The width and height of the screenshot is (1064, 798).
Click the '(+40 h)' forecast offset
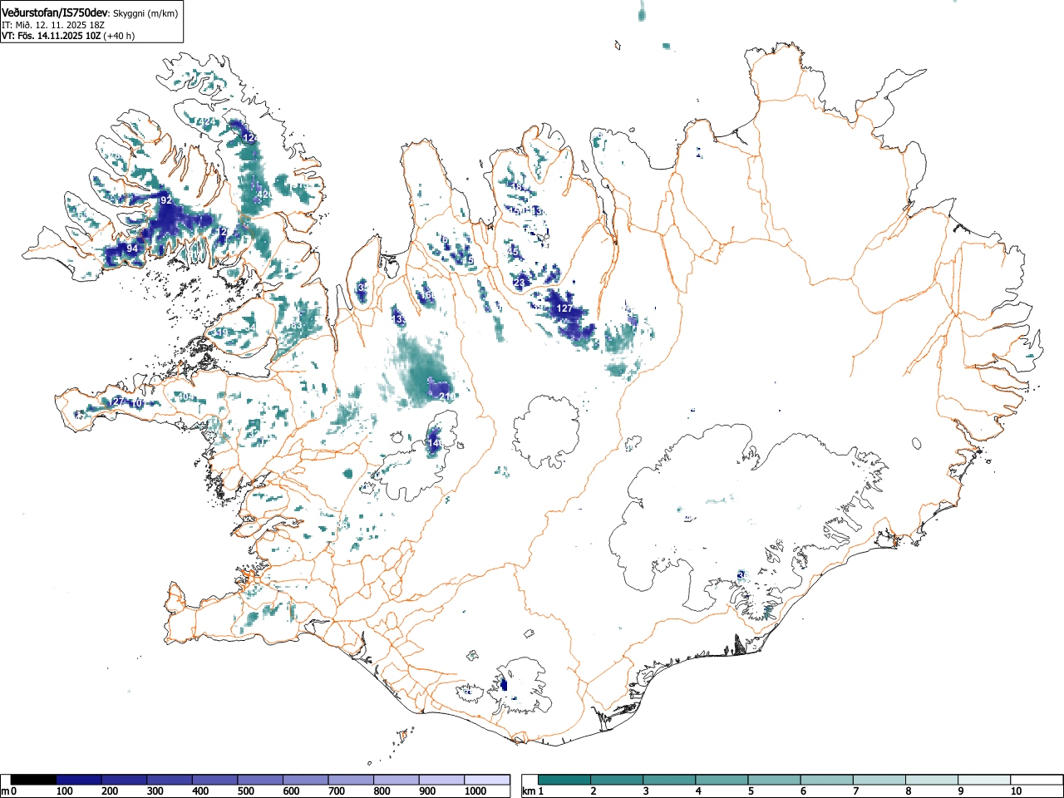[119, 36]
